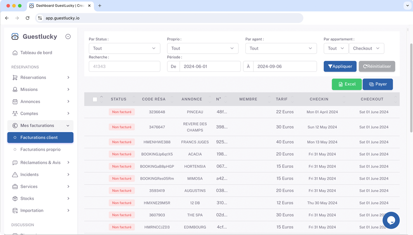Expand the Stocks menu

[x=68, y=199]
